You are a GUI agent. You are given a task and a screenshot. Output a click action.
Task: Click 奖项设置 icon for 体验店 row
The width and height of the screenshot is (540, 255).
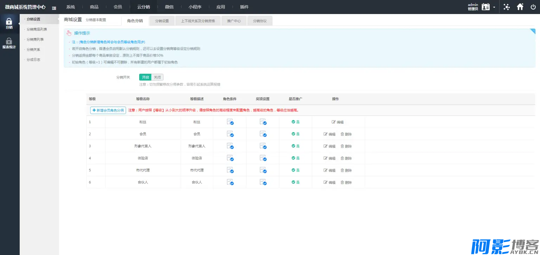263,158
